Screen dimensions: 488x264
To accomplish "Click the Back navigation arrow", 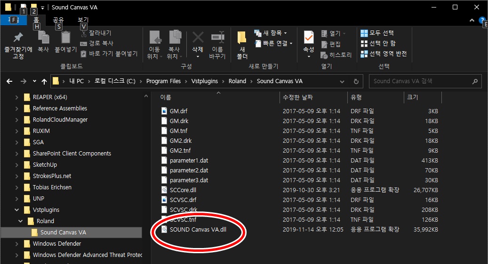I will point(10,81).
